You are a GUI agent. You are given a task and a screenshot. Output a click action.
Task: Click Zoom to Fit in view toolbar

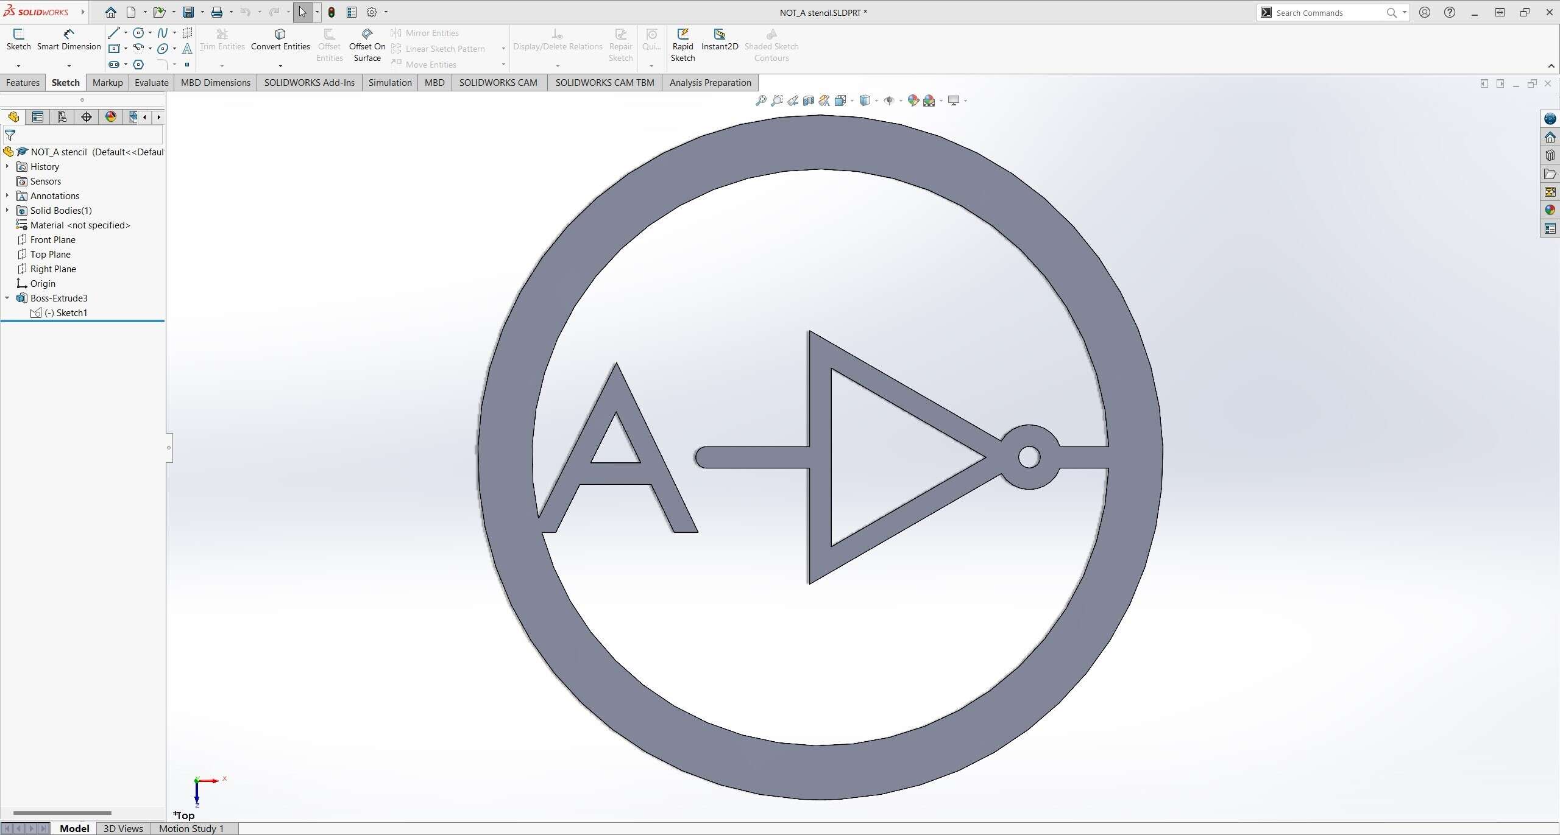click(760, 100)
